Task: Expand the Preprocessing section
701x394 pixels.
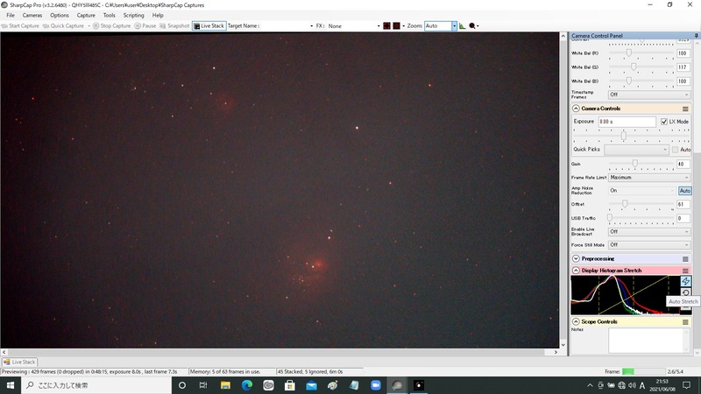Action: [576, 258]
